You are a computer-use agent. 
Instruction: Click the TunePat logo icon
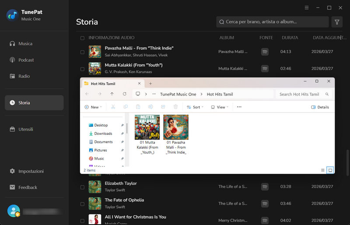(x=13, y=15)
